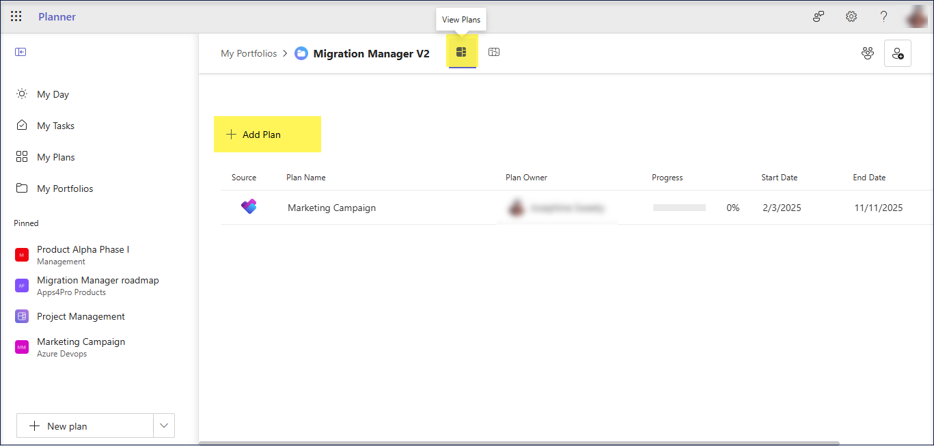934x446 pixels.
Task: Select the timeline view icon next to View Plans
Action: [494, 52]
